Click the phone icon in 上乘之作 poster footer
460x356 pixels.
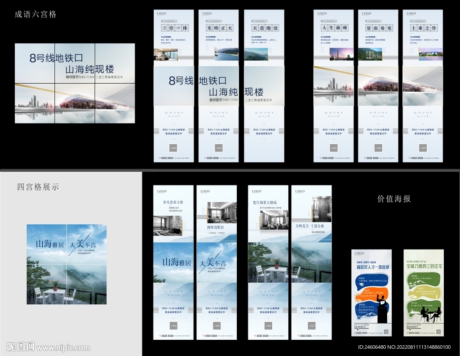pyautogui.click(x=409, y=157)
